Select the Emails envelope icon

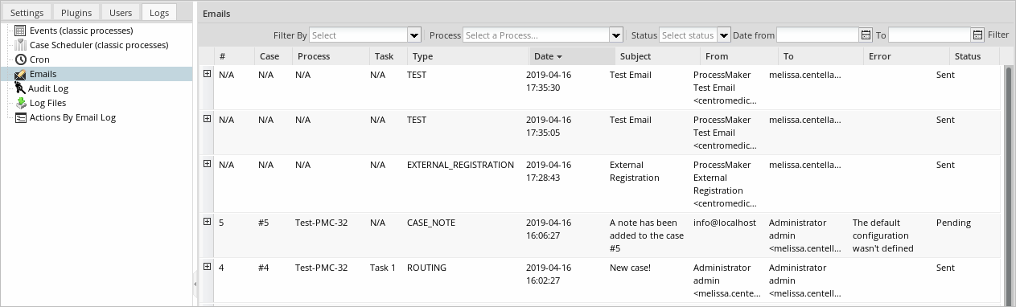click(21, 74)
